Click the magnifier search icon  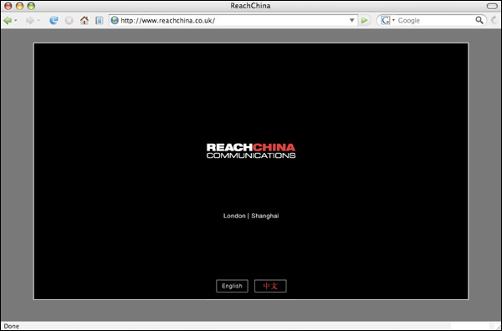point(479,20)
